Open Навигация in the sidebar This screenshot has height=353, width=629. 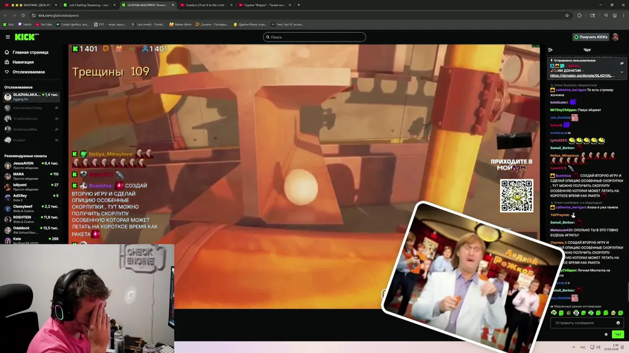(x=23, y=62)
